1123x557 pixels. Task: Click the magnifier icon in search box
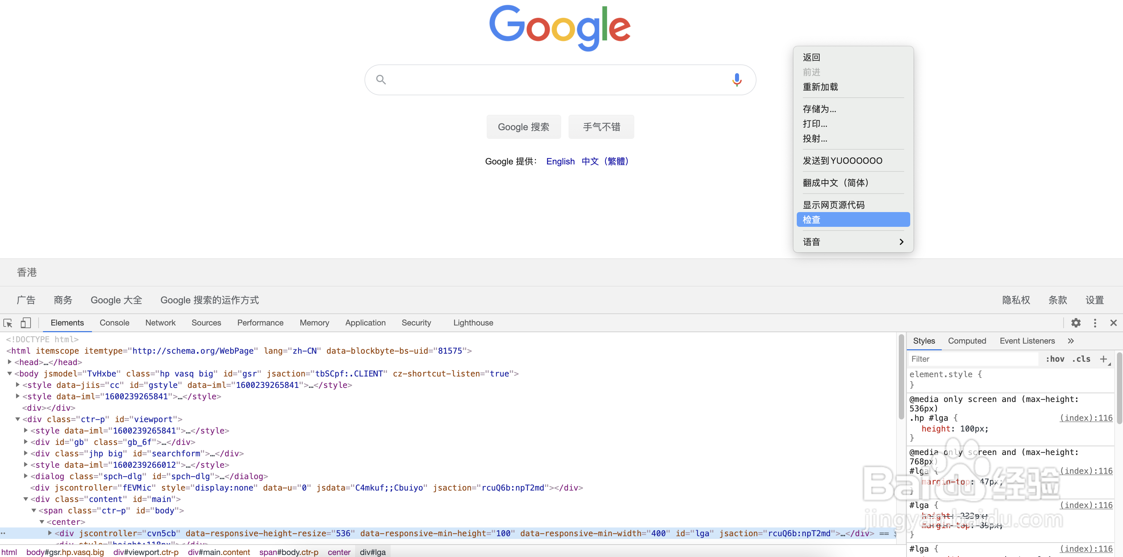click(x=381, y=80)
